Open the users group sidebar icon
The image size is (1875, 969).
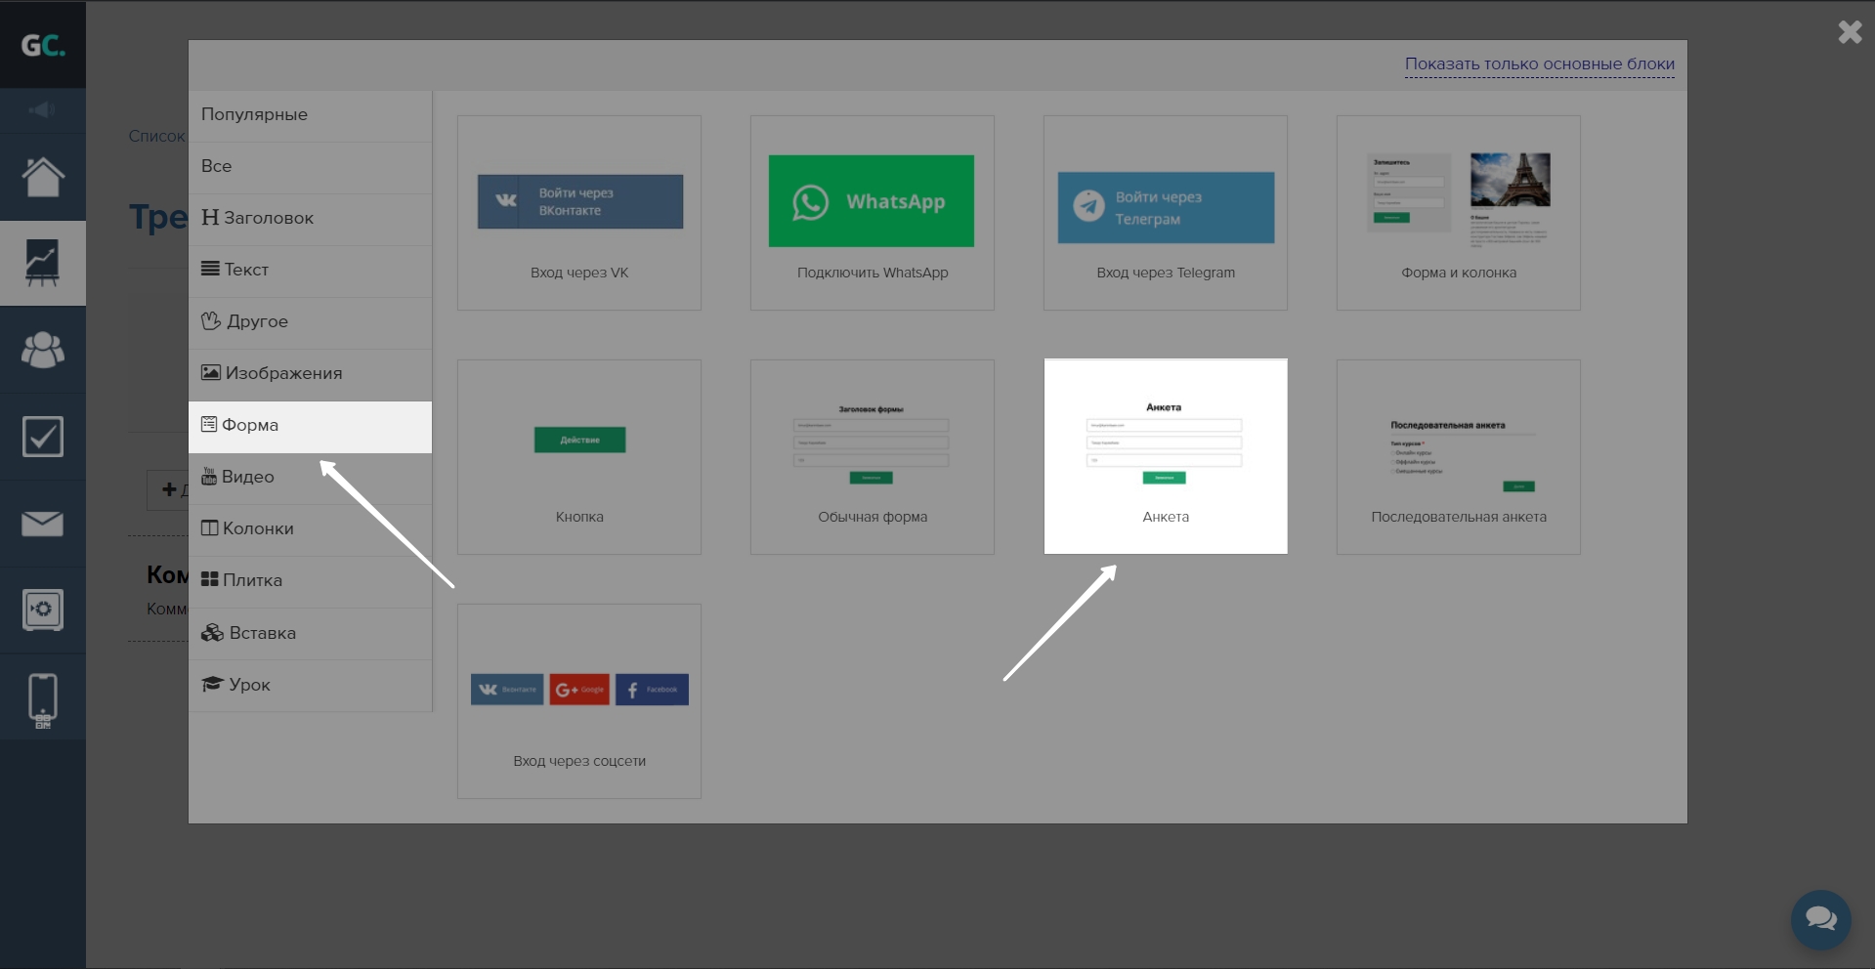(x=43, y=350)
